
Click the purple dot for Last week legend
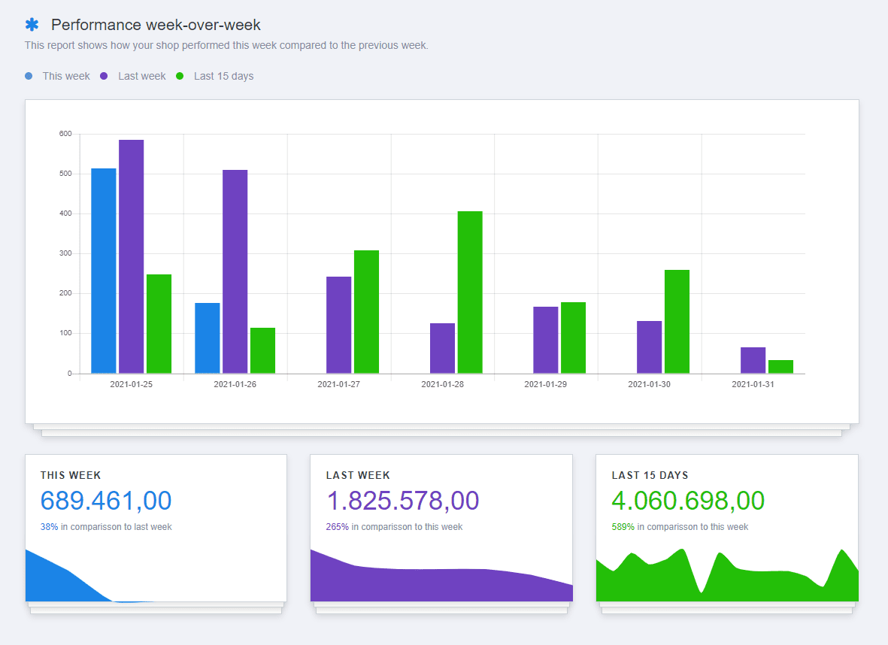pos(104,76)
